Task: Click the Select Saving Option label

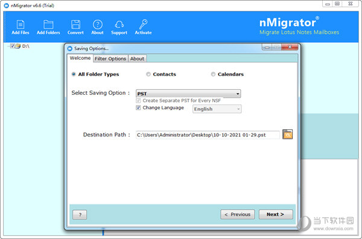Action: pyautogui.click(x=101, y=93)
